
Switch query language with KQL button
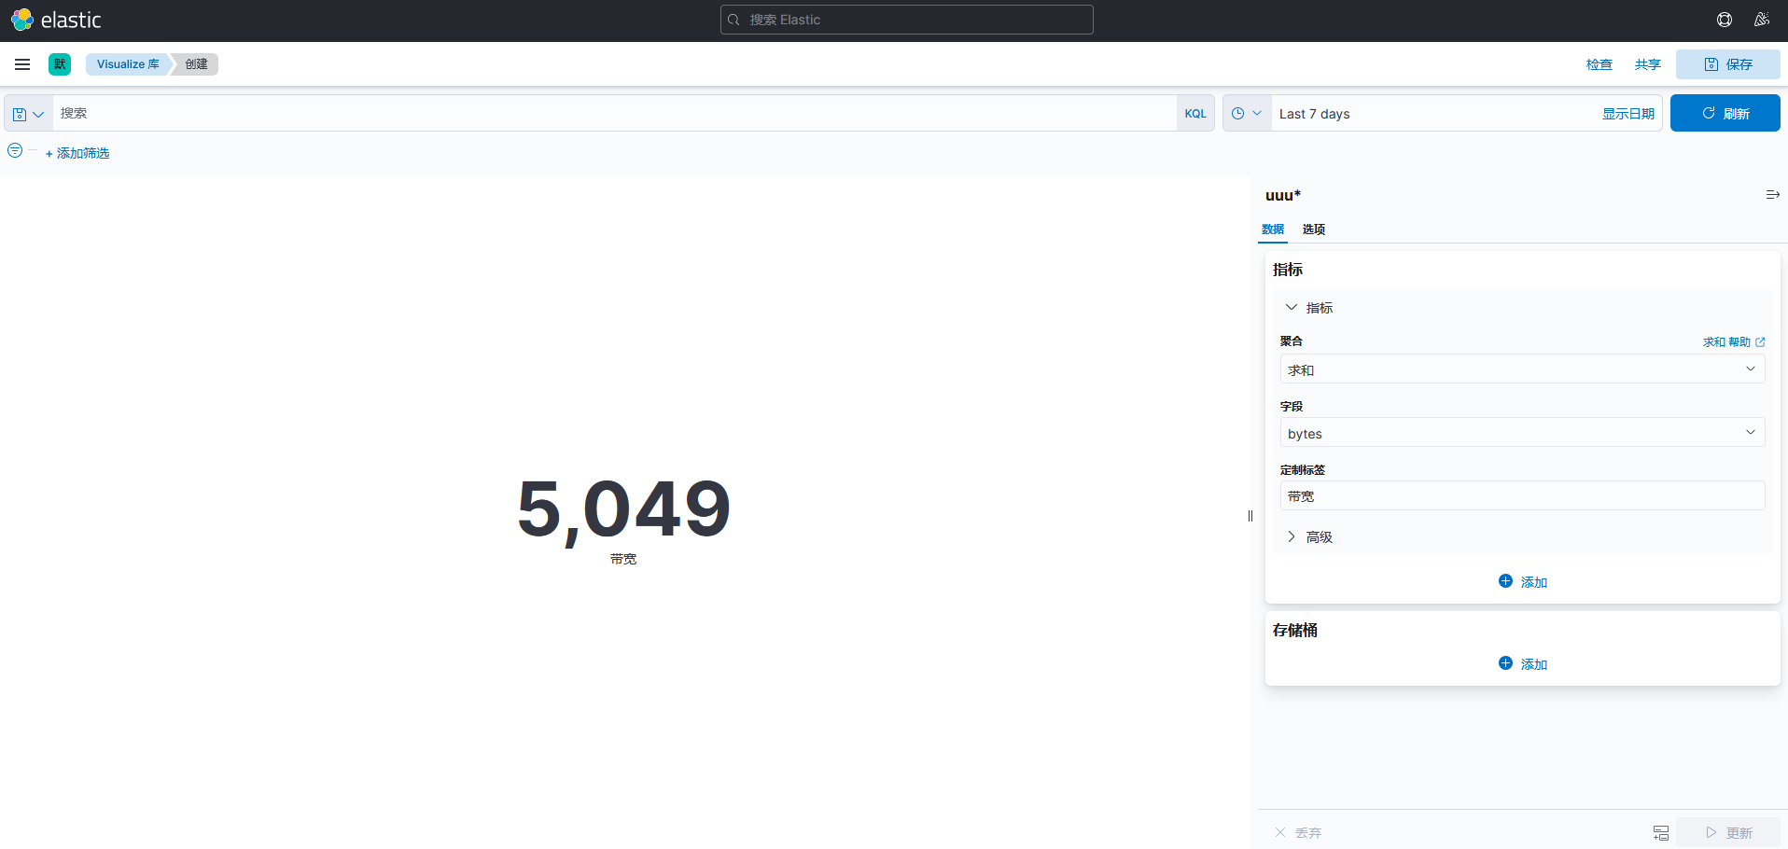coord(1194,114)
